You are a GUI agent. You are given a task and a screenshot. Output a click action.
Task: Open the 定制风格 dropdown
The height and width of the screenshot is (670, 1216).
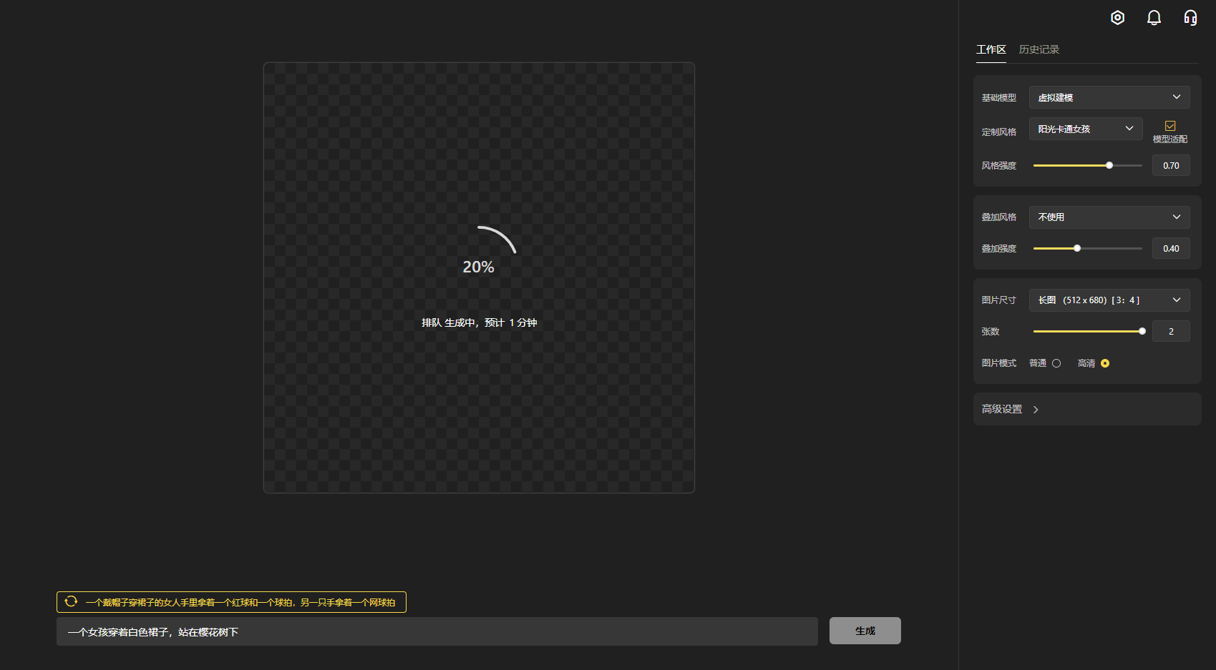(1085, 129)
